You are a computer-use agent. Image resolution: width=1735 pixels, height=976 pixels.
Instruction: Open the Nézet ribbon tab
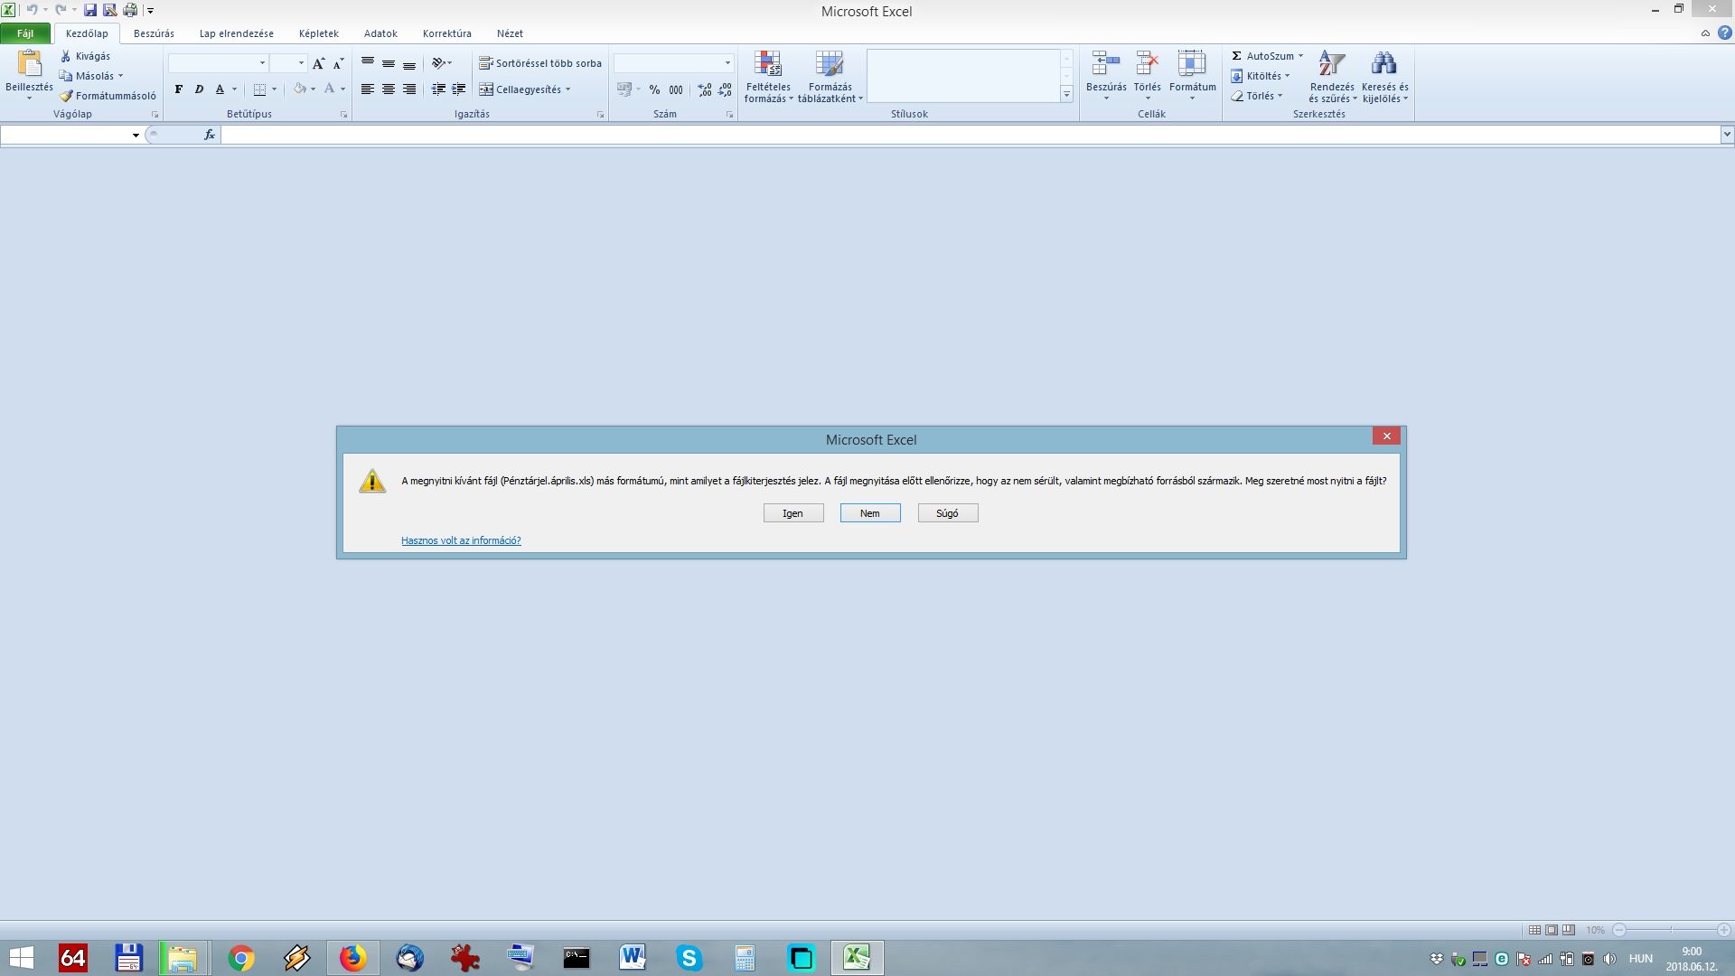coord(510,33)
